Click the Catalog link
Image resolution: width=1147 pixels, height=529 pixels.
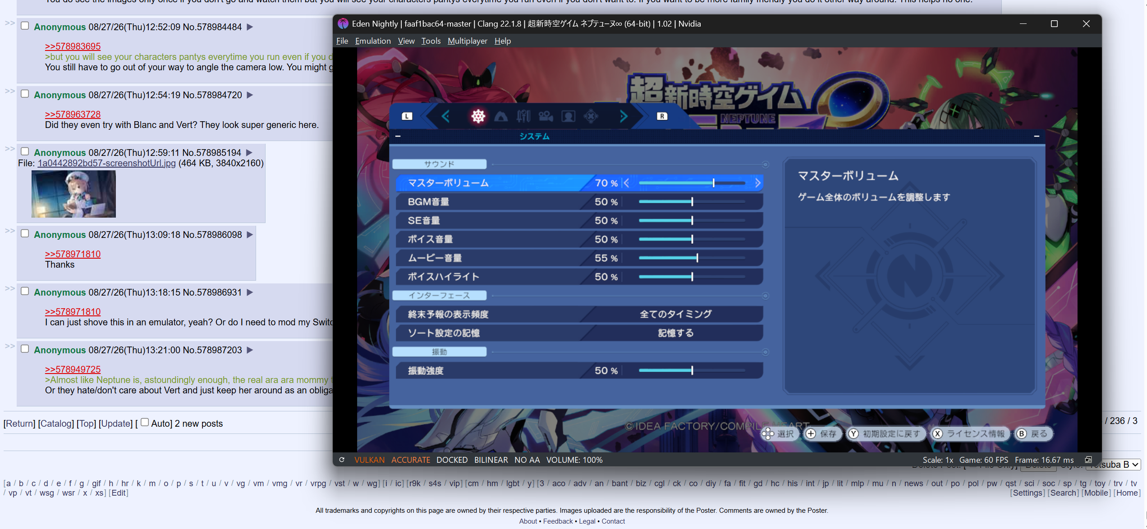click(56, 424)
